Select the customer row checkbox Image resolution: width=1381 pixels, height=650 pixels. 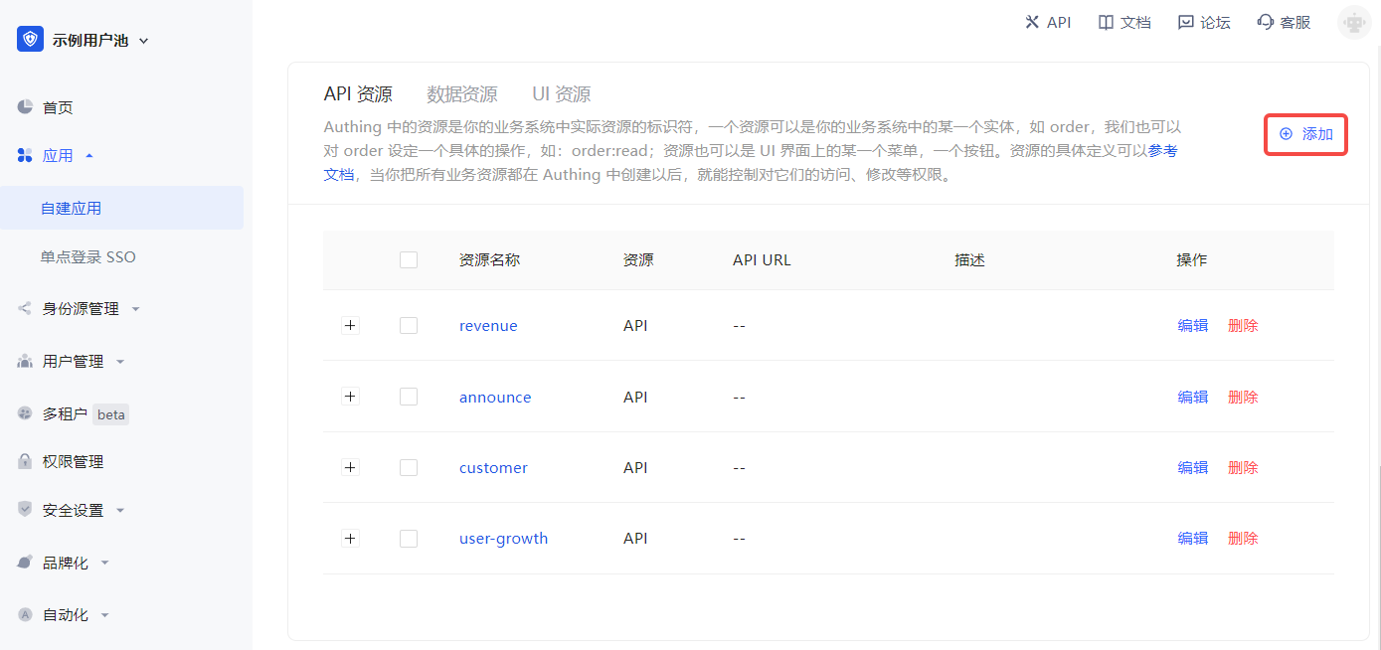point(409,468)
